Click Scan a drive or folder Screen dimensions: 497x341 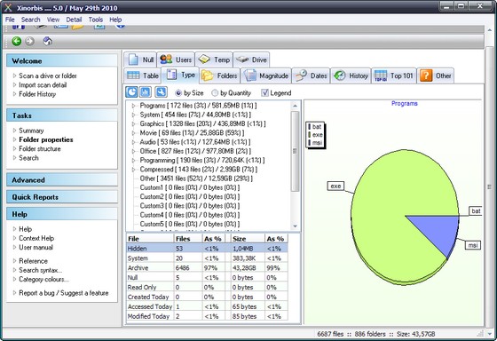(x=48, y=75)
